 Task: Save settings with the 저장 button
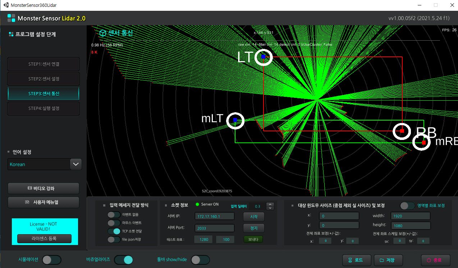388,260
